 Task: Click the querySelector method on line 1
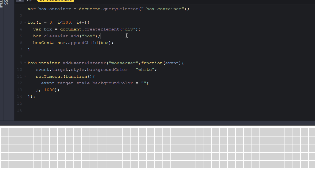coord(121,9)
